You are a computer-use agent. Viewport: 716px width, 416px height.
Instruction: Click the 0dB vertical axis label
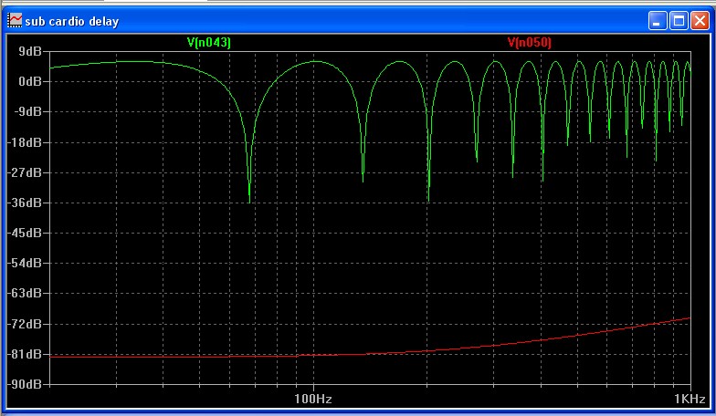point(30,81)
